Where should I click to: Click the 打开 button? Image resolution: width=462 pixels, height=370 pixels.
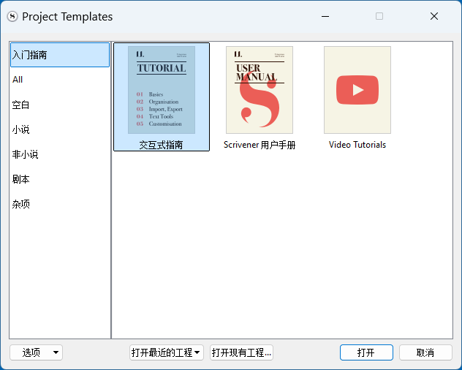[366, 352]
